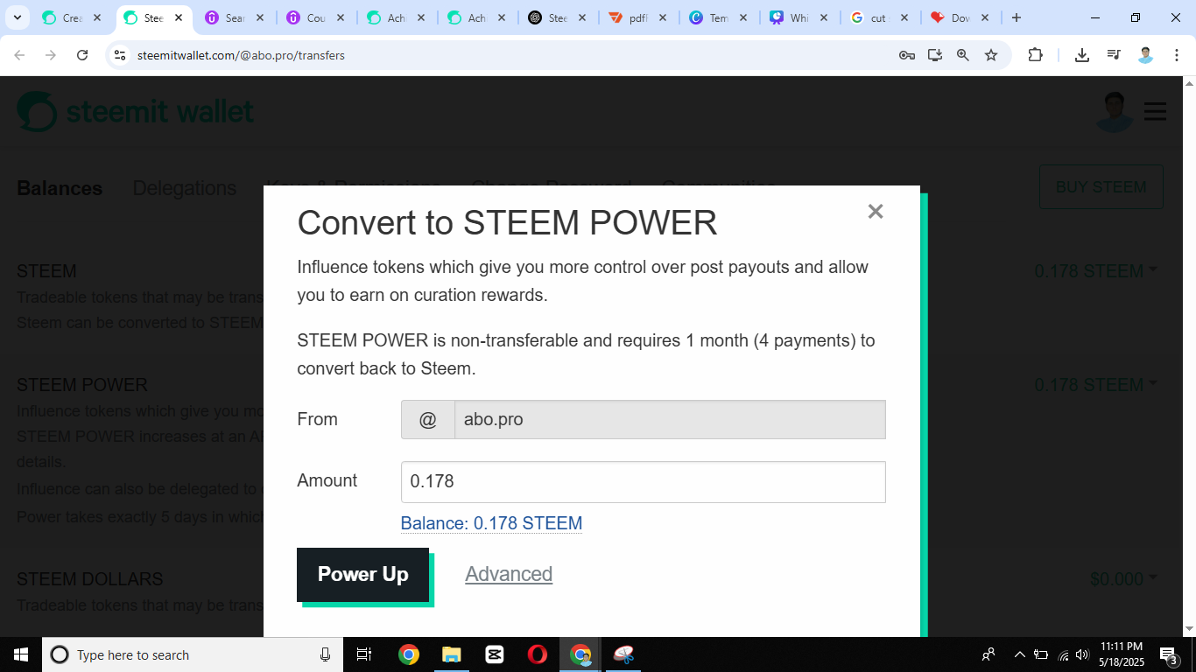Open the Chrome three-dot menu
1196x672 pixels.
tap(1177, 55)
